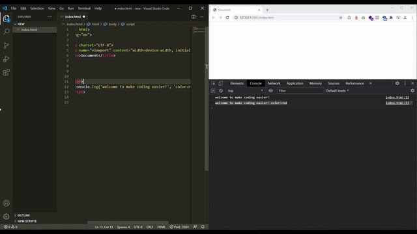Open index.html:13 source link in console
This screenshot has height=234, width=417.
(397, 103)
